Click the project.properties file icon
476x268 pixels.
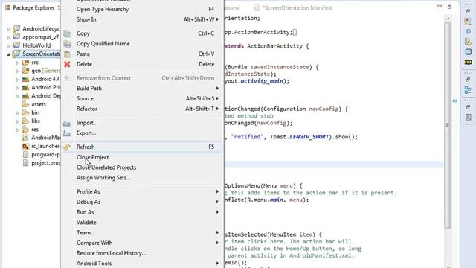[25, 163]
